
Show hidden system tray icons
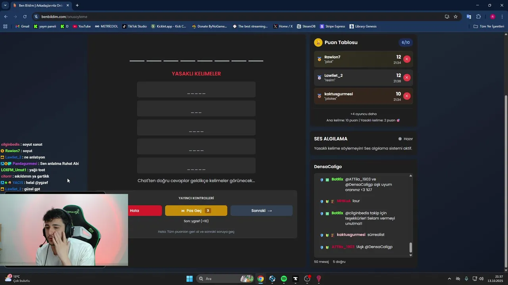449,279
